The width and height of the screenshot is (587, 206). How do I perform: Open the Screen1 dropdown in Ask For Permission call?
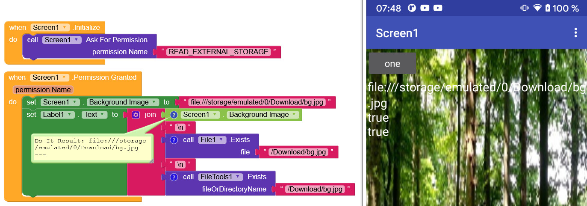[x=62, y=40]
